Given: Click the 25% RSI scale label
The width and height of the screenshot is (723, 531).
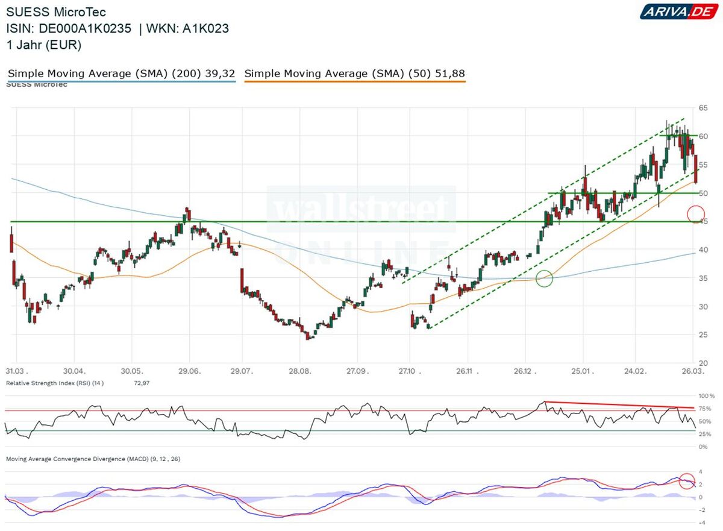Looking at the screenshot, I should point(705,434).
